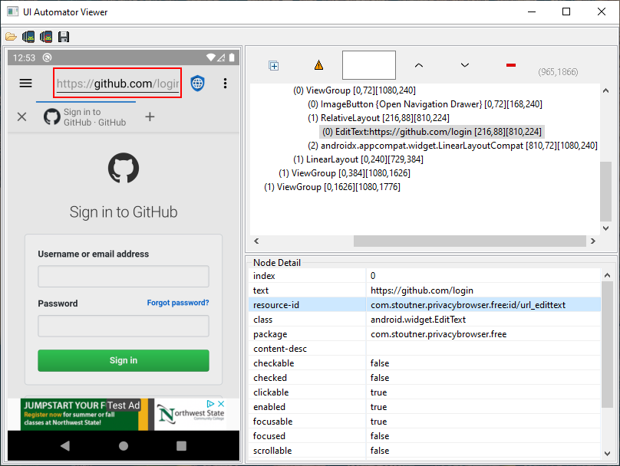Click the URL bar showing github.com/login
Image resolution: width=620 pixels, height=466 pixels.
(x=117, y=84)
